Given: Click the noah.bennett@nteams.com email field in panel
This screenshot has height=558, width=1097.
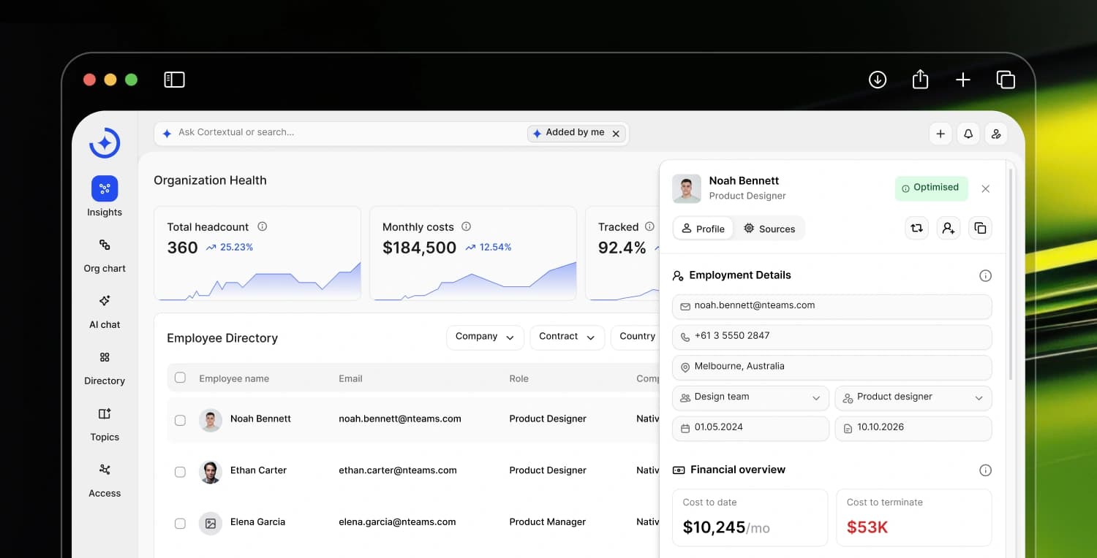Looking at the screenshot, I should (832, 306).
